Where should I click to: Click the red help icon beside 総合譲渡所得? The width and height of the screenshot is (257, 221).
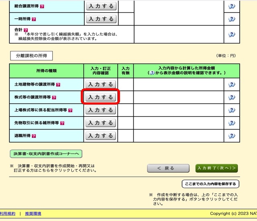(x=43, y=7)
